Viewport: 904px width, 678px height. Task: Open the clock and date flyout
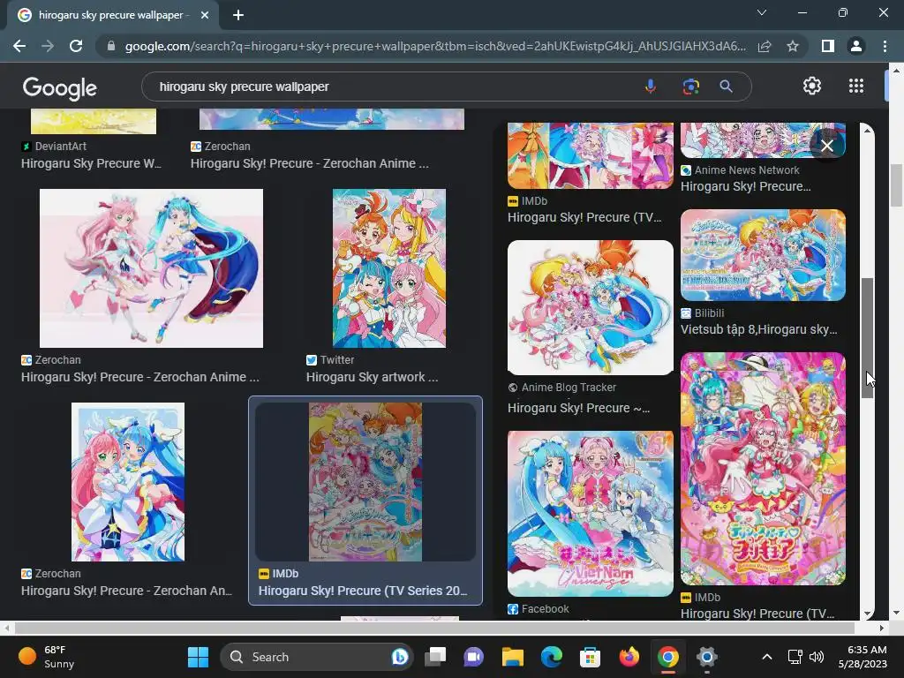(x=863, y=657)
